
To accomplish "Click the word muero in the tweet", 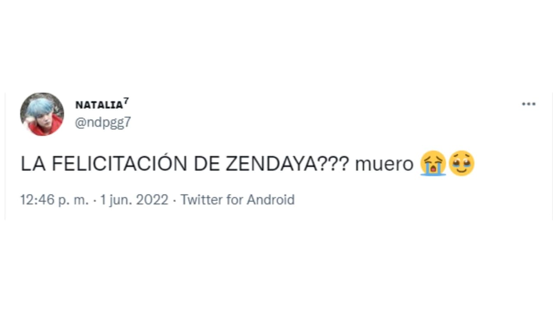I will (x=384, y=163).
